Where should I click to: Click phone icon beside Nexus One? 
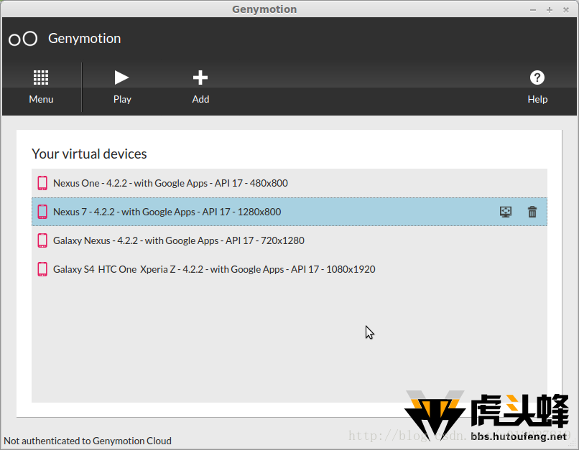[x=42, y=183]
